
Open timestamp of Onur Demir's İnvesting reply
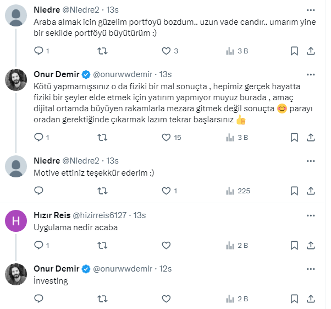coord(165,268)
